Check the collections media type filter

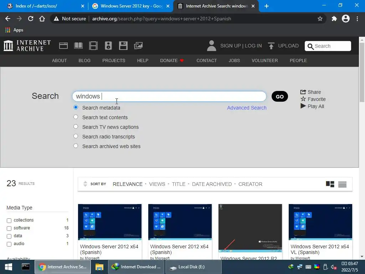(9, 220)
